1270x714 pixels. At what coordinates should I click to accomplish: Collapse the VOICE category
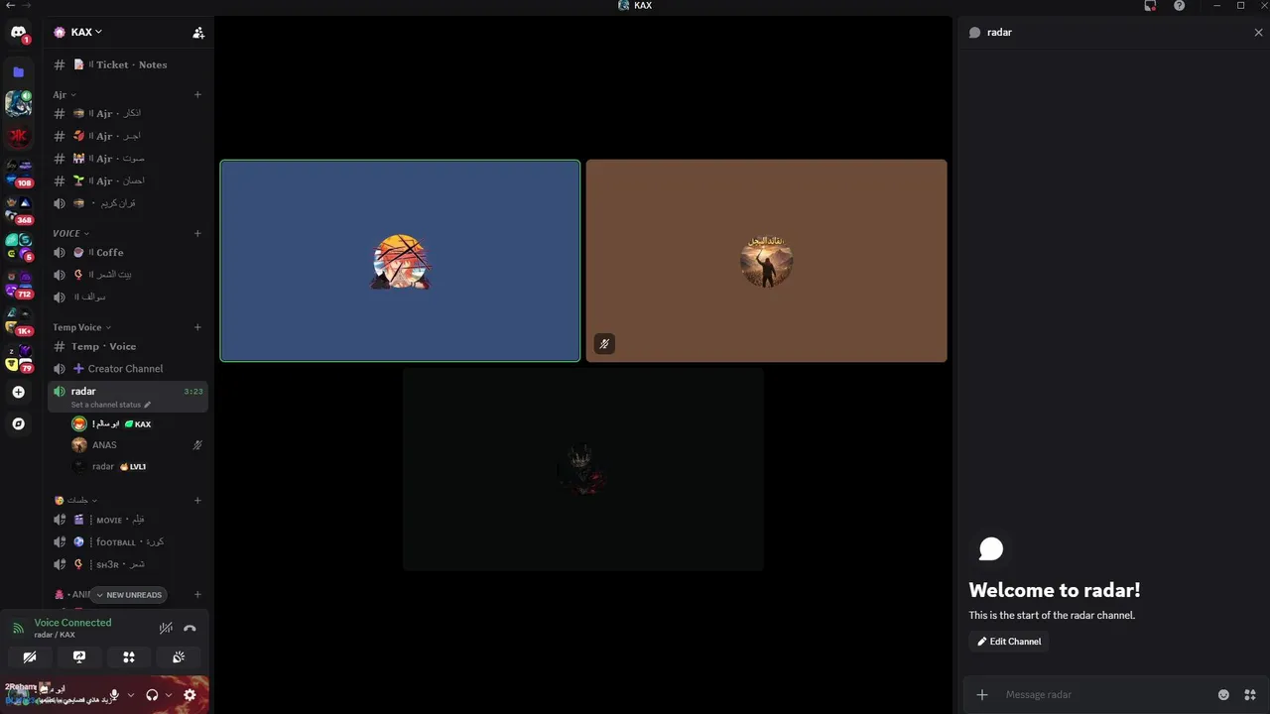pos(70,233)
